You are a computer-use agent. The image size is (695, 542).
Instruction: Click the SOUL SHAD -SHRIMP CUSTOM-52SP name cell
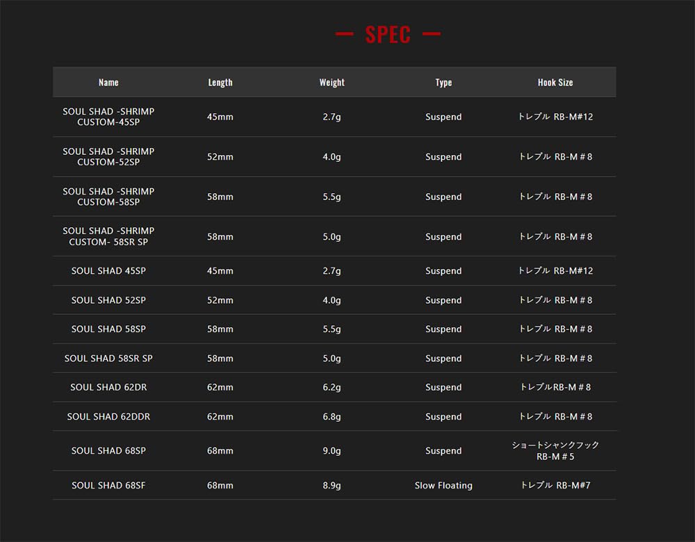(x=108, y=157)
